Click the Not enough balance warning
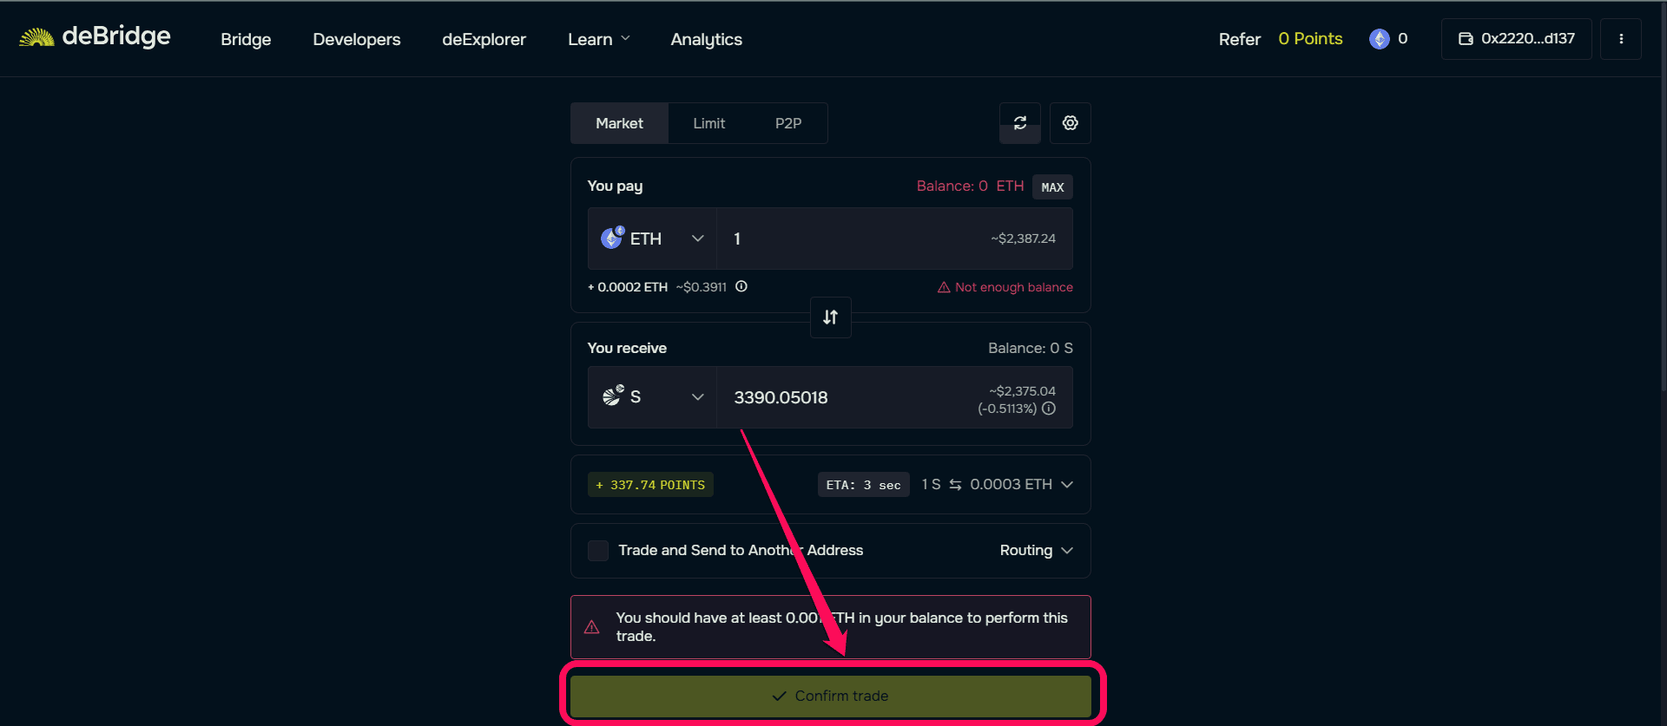Screen dimensions: 1667x726 click(x=1005, y=287)
